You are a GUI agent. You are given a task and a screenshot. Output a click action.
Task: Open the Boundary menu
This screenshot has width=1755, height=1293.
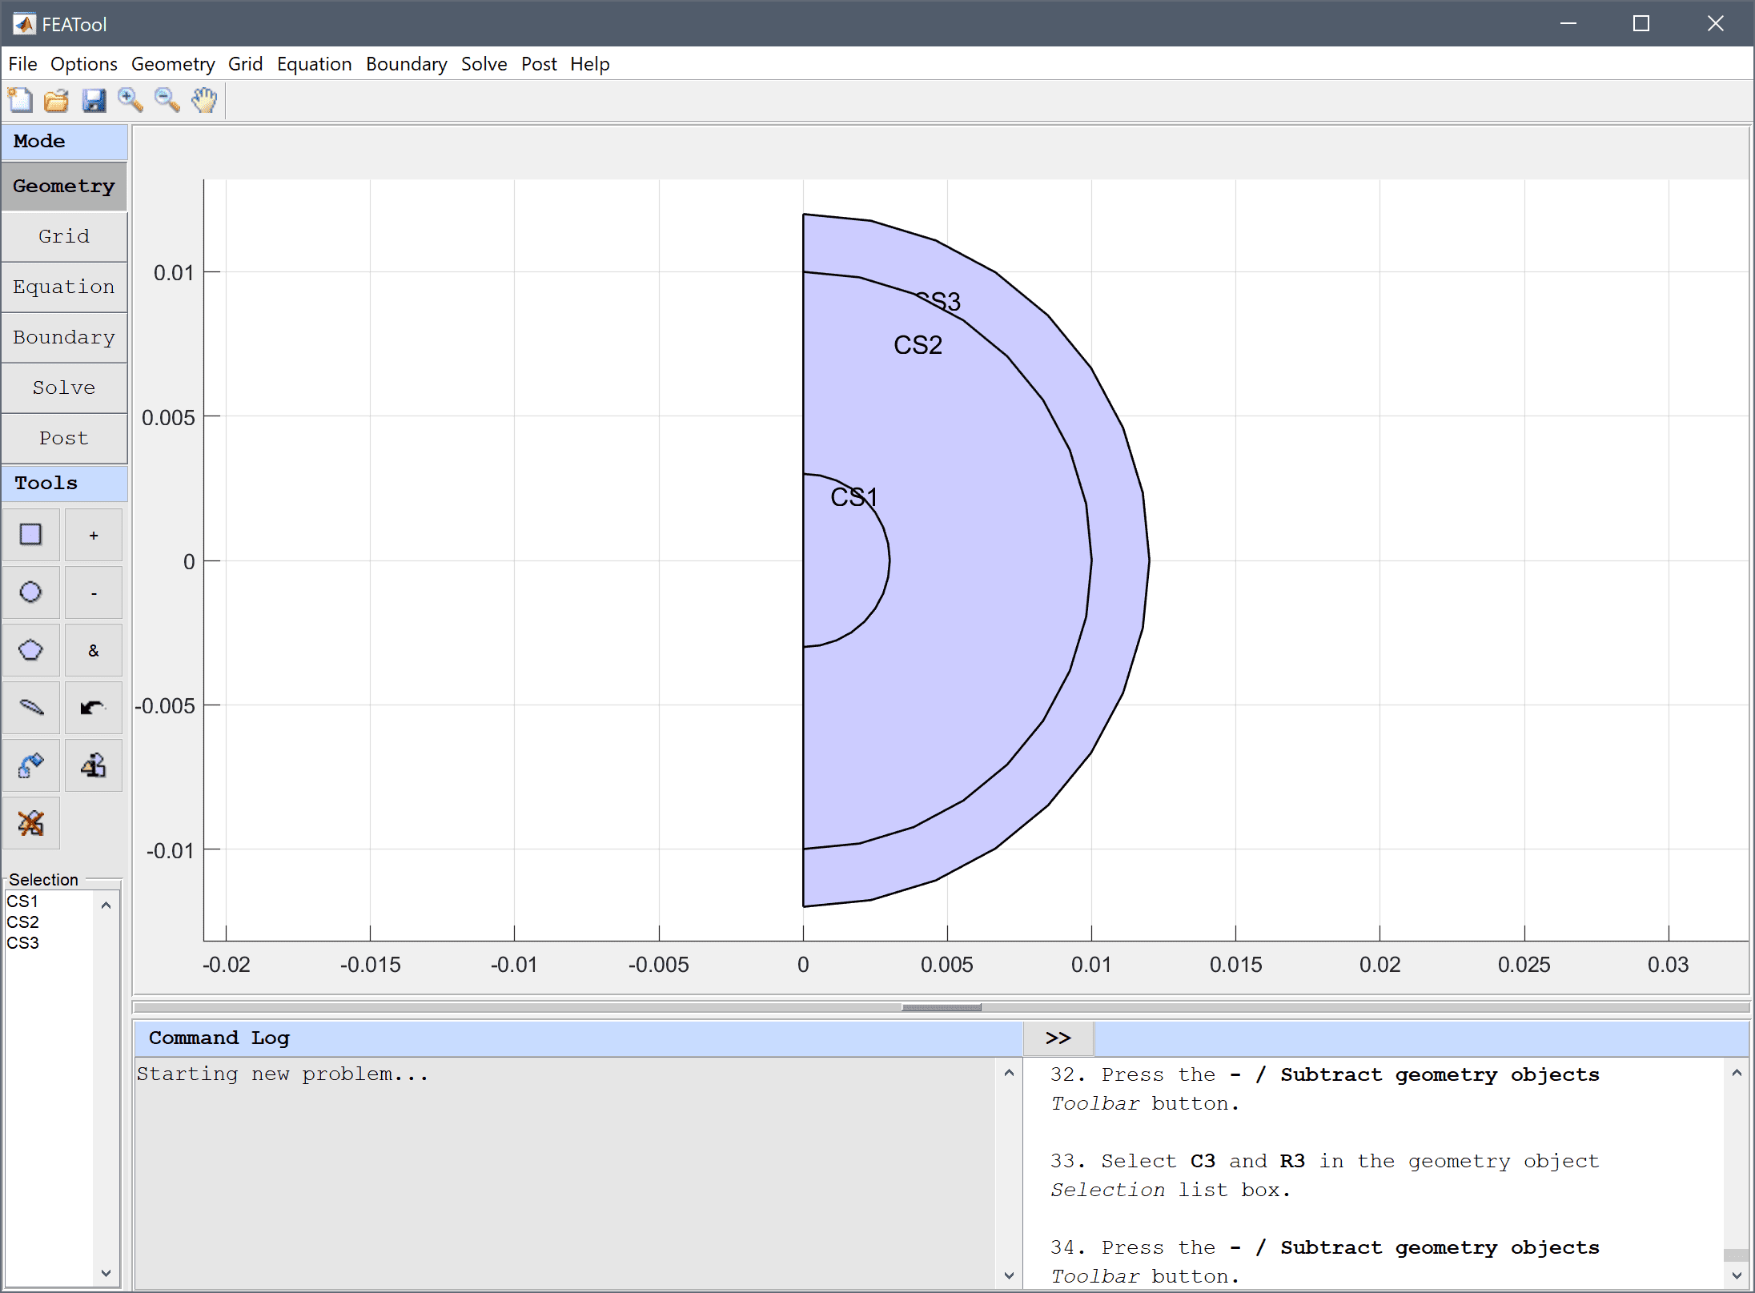(x=407, y=64)
